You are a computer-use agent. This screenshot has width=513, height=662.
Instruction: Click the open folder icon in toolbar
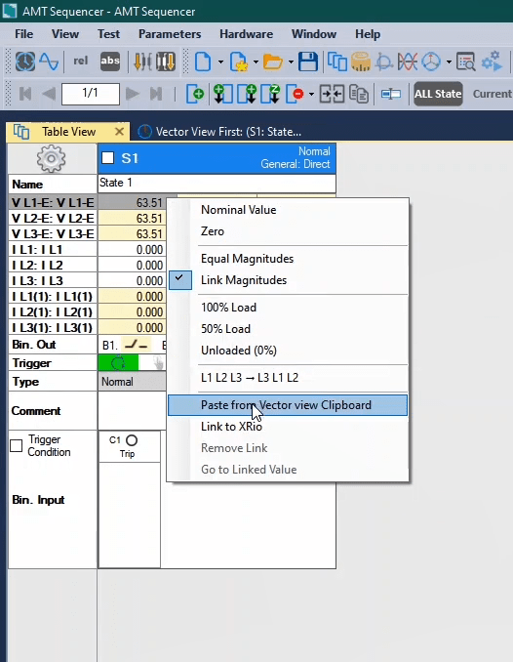click(272, 62)
